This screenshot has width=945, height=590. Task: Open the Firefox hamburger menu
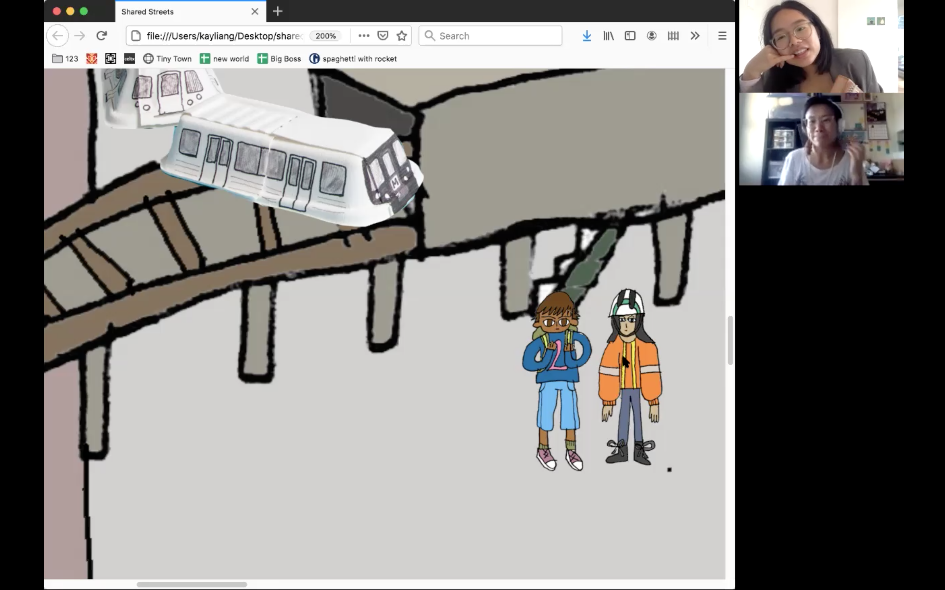coord(722,36)
